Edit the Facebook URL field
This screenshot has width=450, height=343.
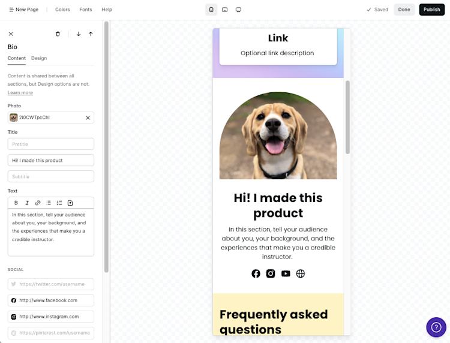click(51, 300)
